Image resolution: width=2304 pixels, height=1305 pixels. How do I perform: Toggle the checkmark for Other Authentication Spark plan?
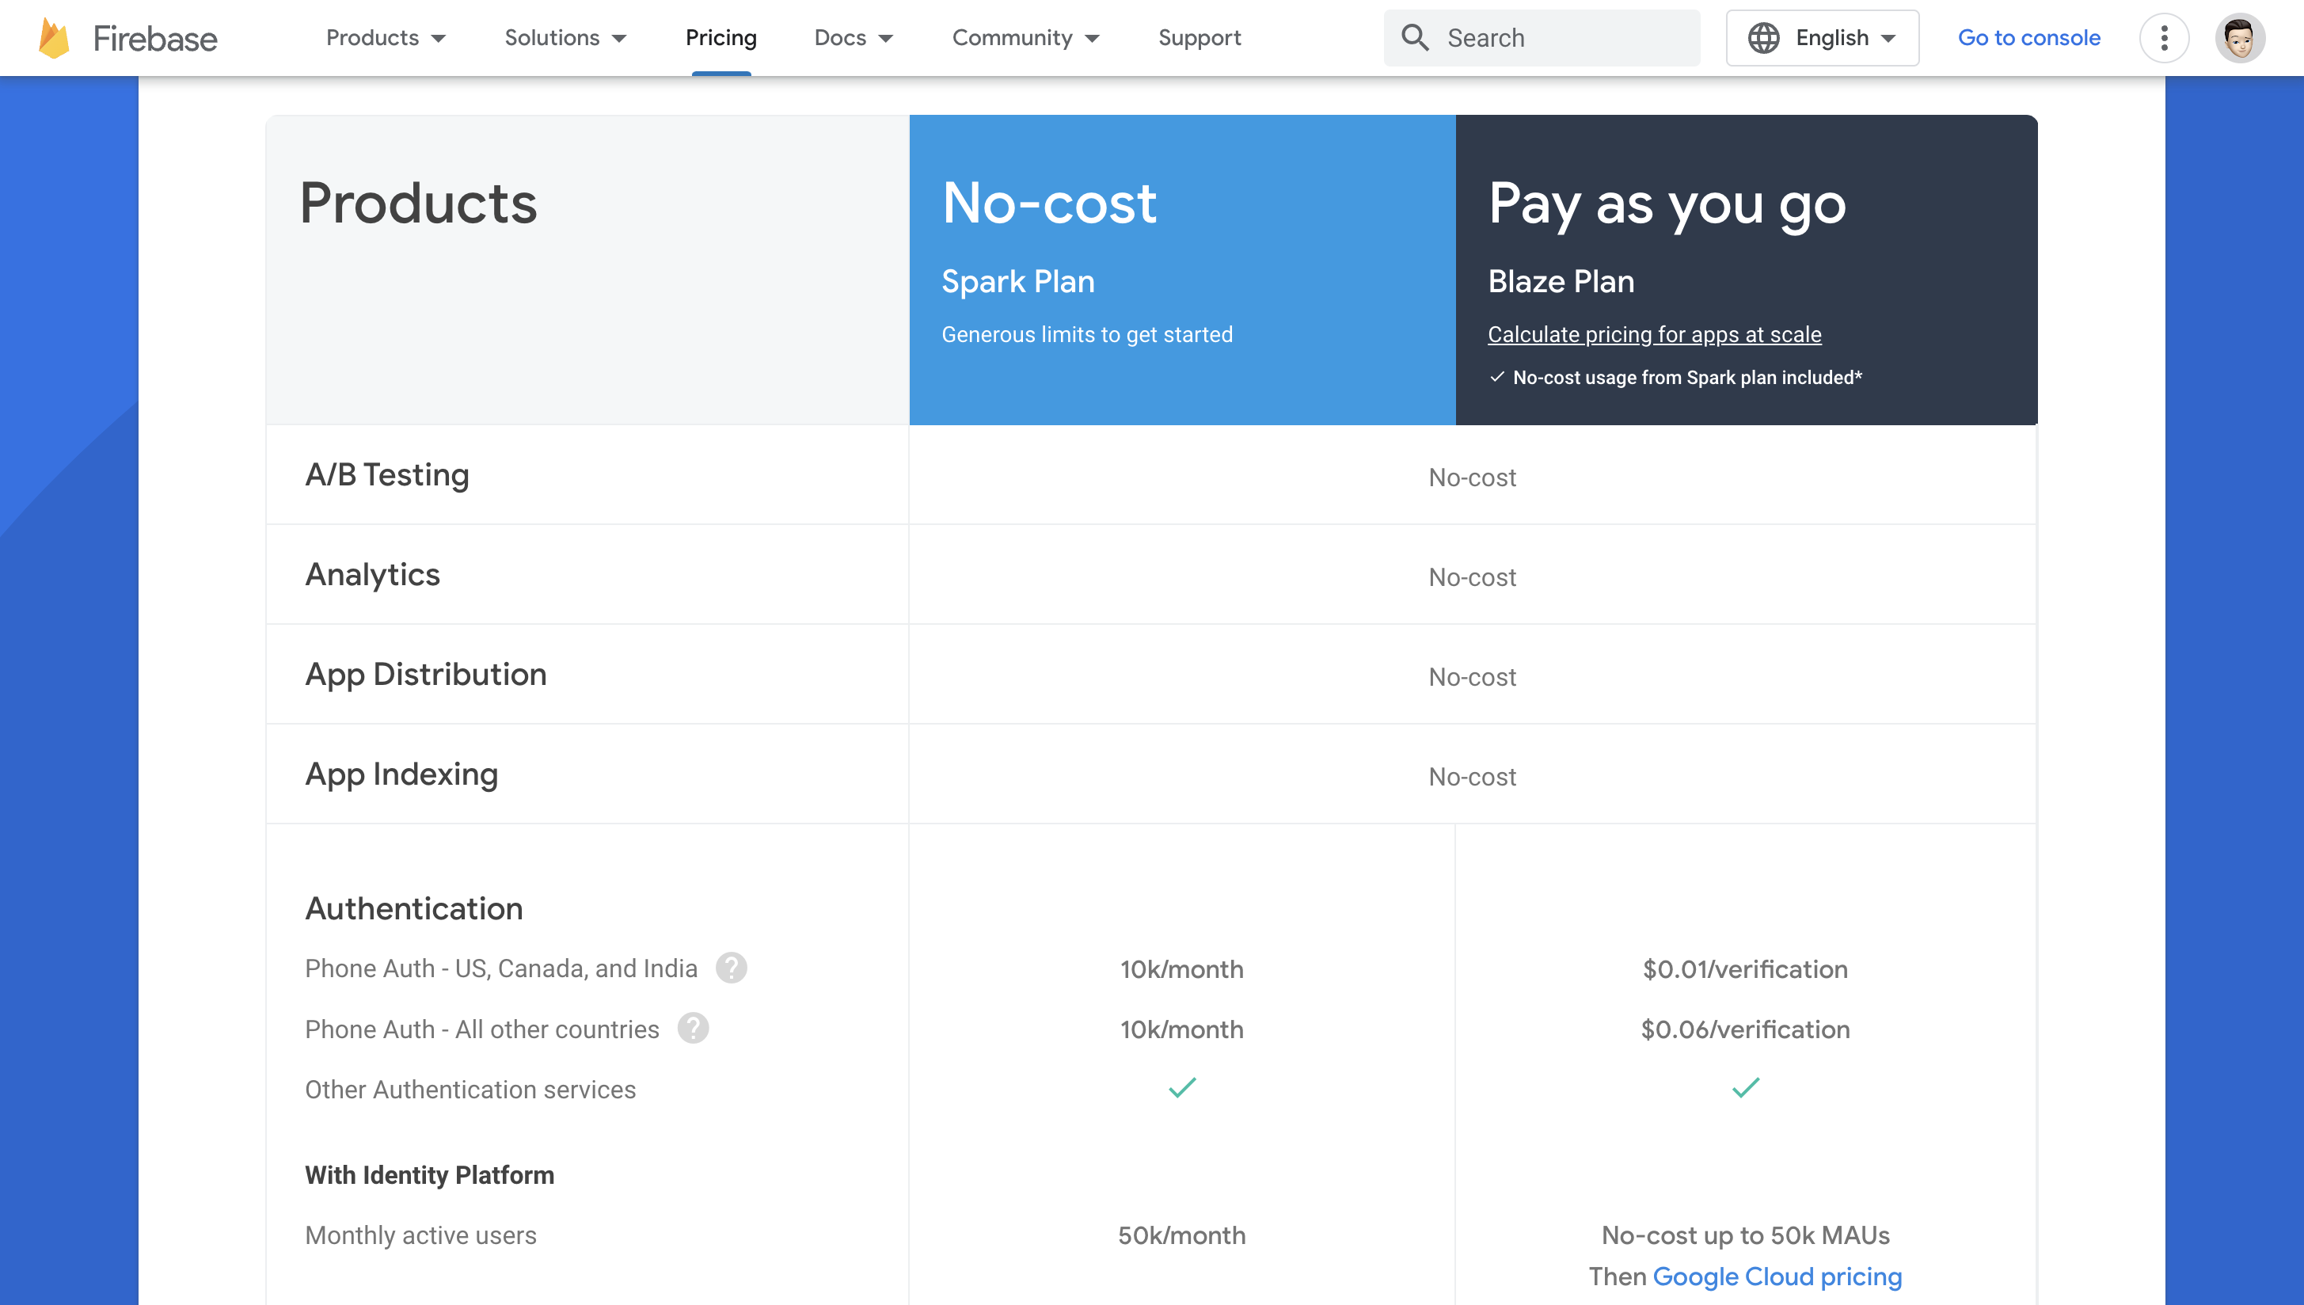coord(1182,1090)
